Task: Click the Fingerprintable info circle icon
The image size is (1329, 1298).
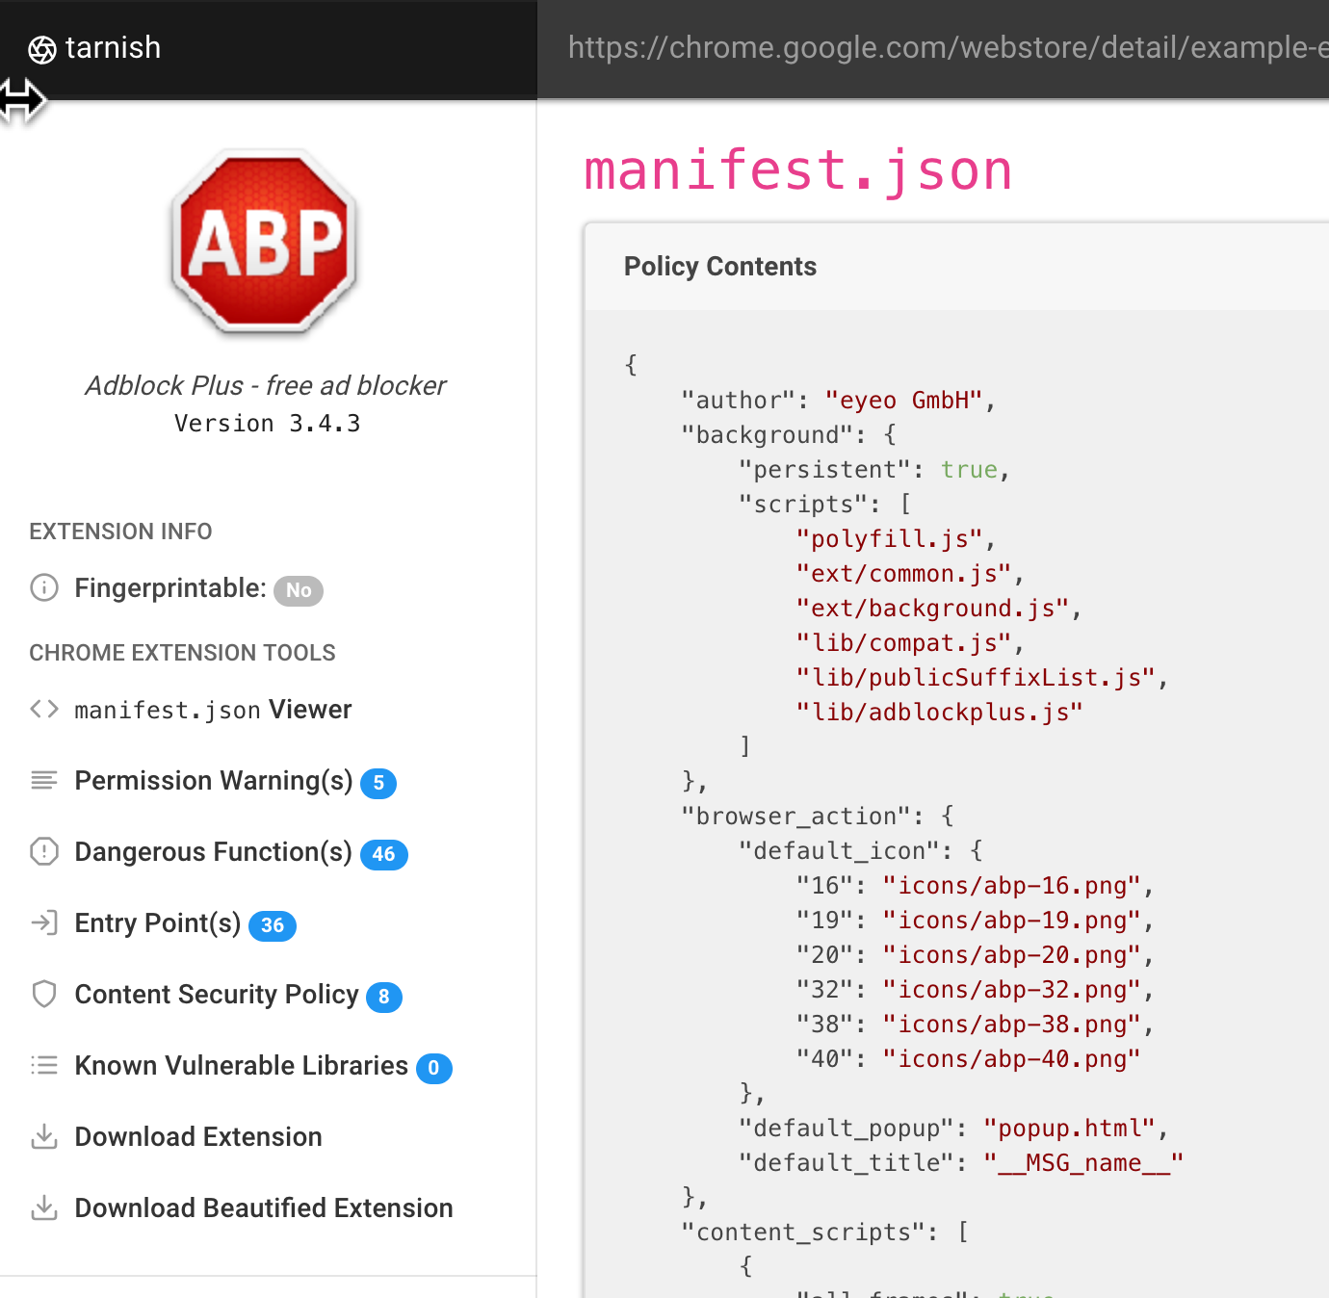Action: [44, 587]
